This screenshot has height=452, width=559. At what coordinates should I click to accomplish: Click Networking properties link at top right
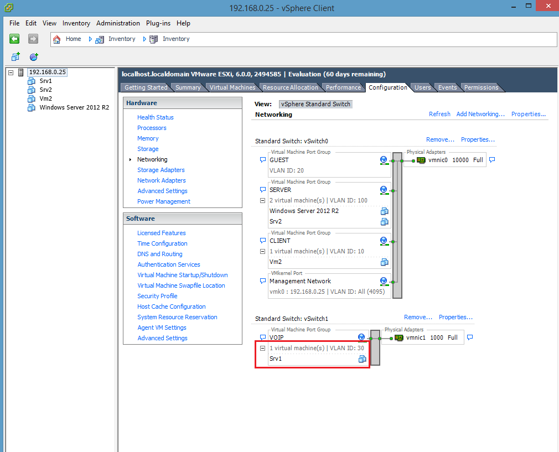point(529,114)
